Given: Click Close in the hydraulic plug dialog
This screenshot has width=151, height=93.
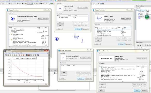Looking at the screenshot, I should pyautogui.click(x=81, y=79).
